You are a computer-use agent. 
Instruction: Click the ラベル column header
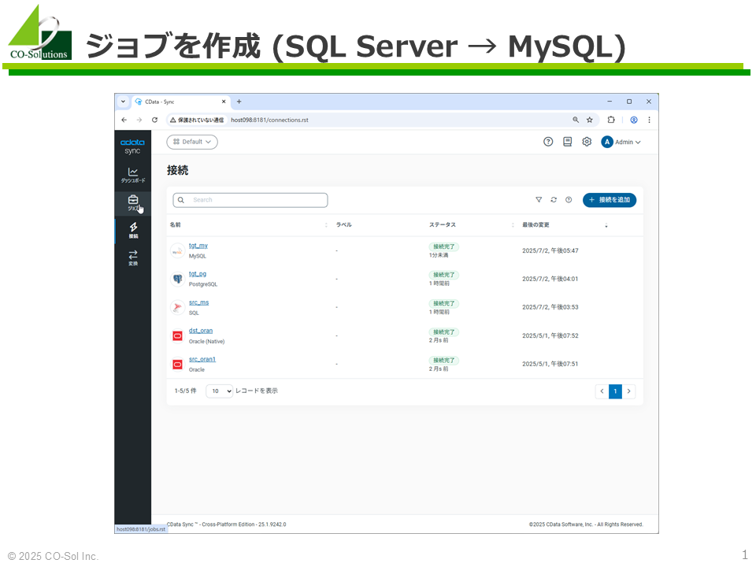coord(344,225)
